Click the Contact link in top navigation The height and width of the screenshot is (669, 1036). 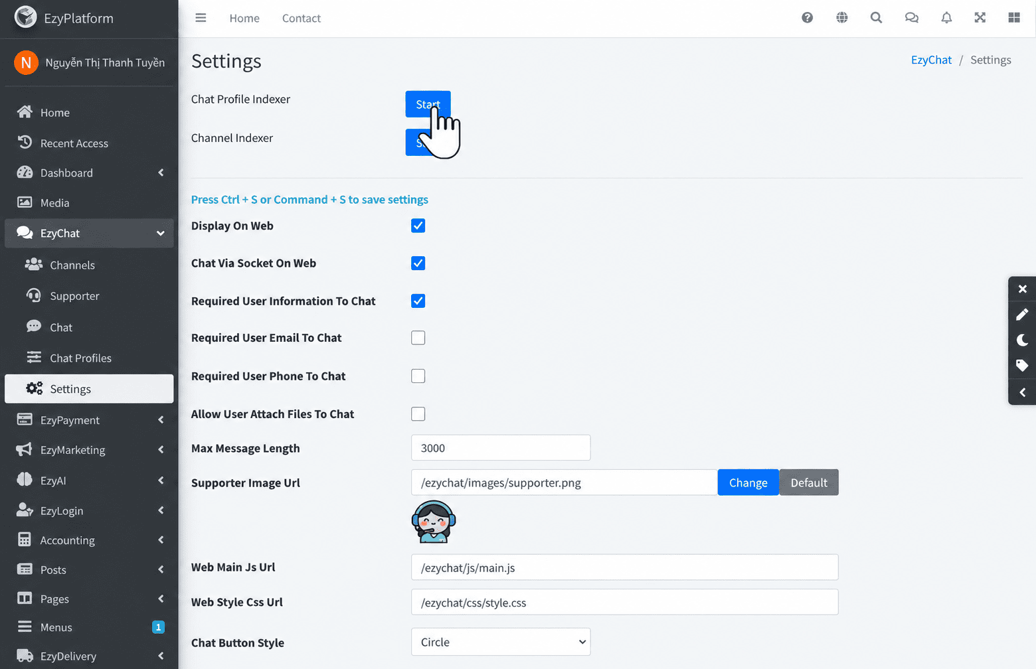[302, 19]
